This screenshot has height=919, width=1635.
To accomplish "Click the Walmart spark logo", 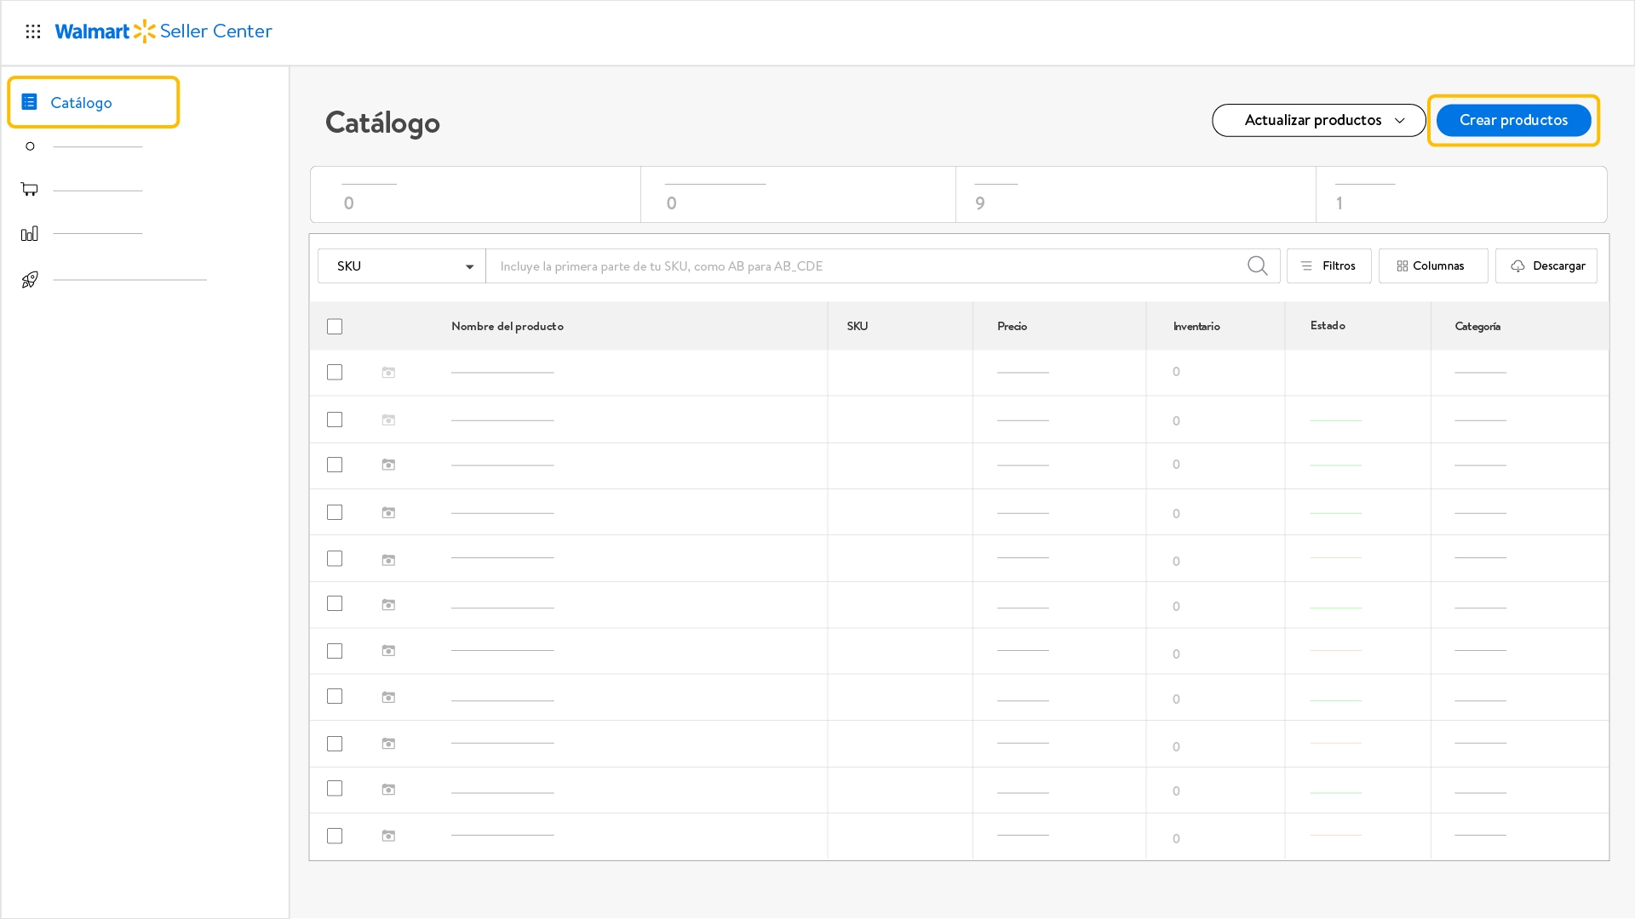I will tap(145, 31).
